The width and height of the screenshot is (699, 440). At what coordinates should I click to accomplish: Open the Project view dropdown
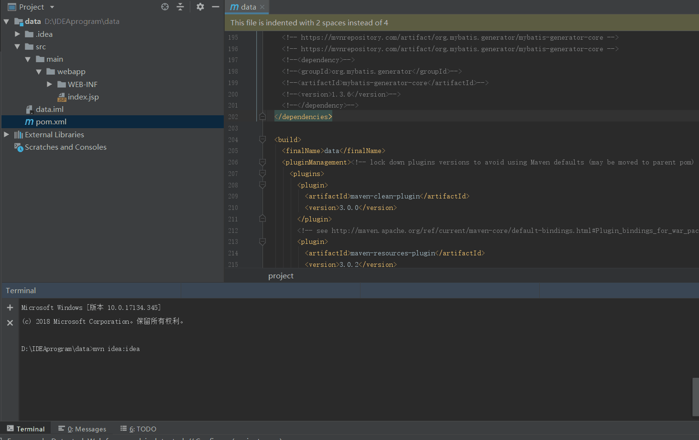(x=52, y=7)
